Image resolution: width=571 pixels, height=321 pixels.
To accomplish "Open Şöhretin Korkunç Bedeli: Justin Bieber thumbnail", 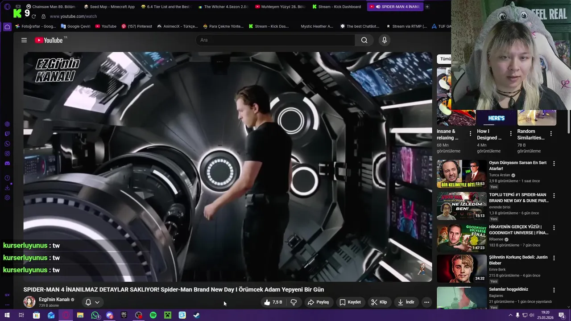I will click(x=461, y=268).
